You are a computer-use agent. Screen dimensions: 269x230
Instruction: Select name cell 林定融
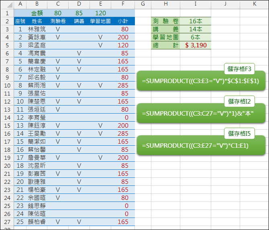coord(37,69)
